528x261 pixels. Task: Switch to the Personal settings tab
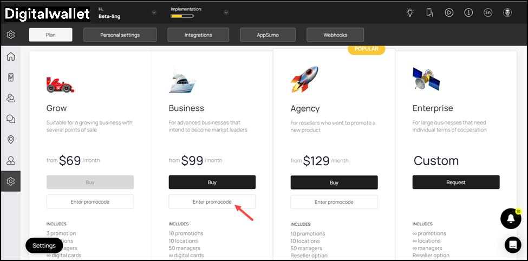pyautogui.click(x=120, y=35)
